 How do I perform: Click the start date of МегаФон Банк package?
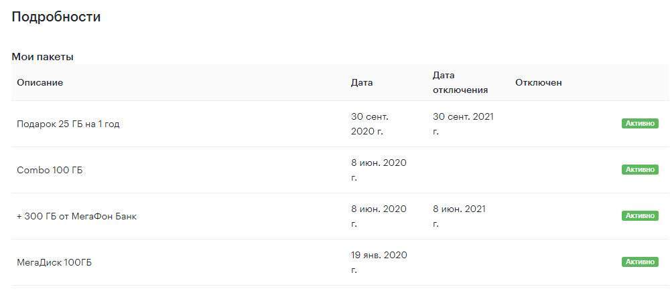click(379, 216)
